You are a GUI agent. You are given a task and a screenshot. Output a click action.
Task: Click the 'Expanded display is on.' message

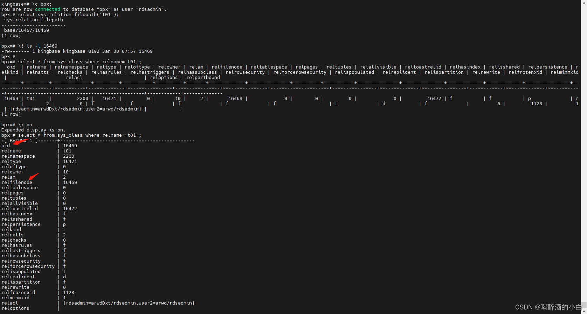pyautogui.click(x=34, y=130)
